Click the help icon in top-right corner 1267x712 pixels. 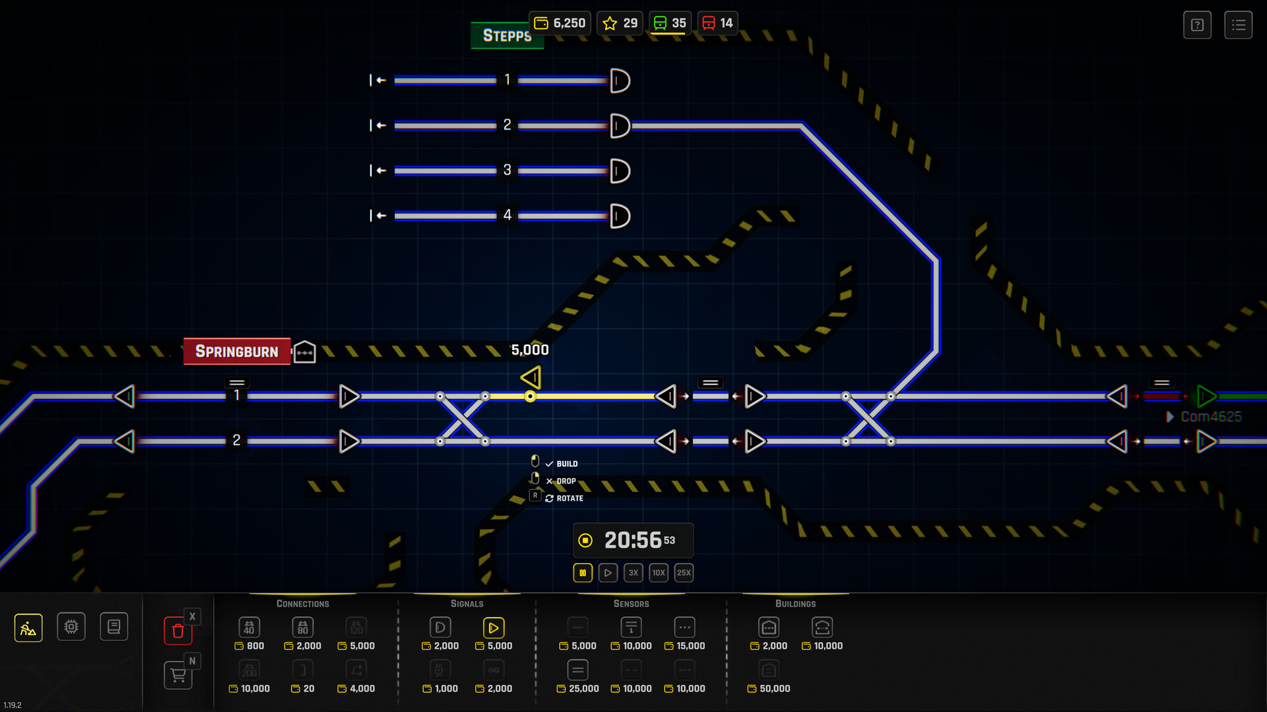pyautogui.click(x=1198, y=24)
